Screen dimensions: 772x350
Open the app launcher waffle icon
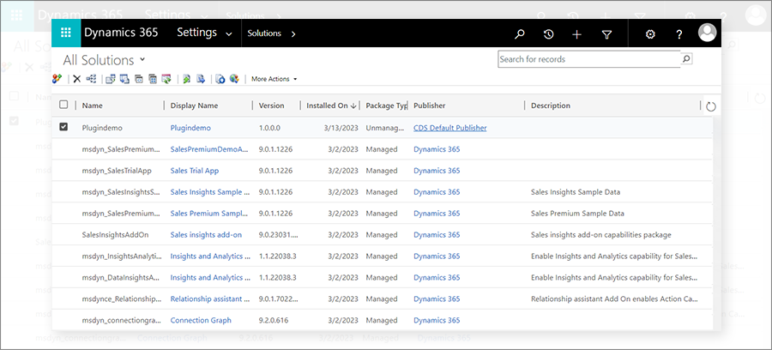(x=65, y=33)
